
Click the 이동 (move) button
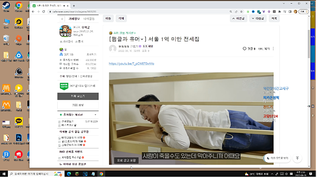pyautogui.click(x=108, y=18)
